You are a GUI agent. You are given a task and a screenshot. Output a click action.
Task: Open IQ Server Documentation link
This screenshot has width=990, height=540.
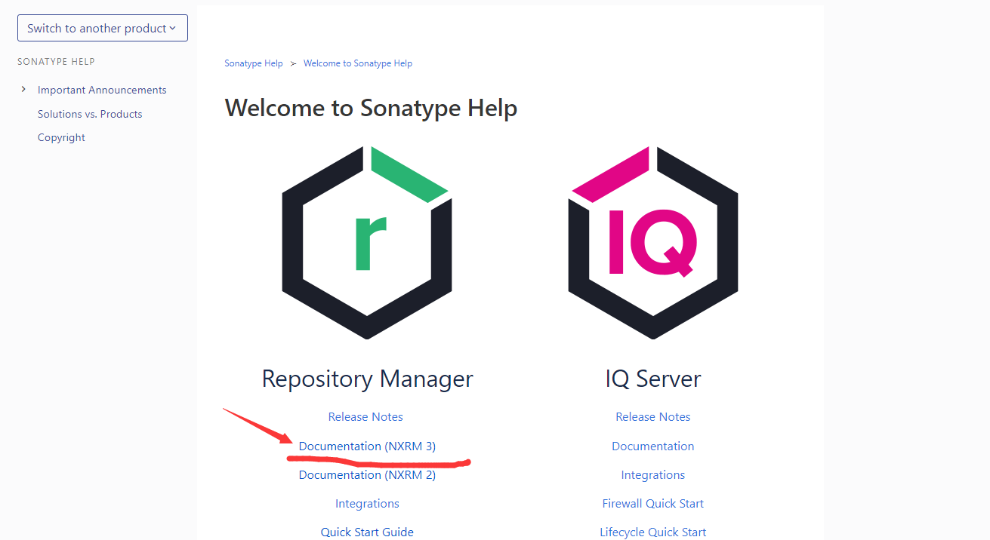[x=653, y=446]
